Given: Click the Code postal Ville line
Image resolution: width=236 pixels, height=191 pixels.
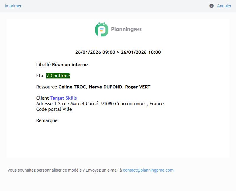Looking at the screenshot, I should click(54, 109).
